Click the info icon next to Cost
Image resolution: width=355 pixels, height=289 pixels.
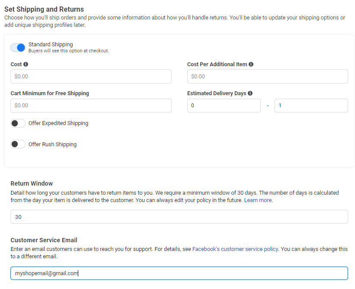(x=26, y=64)
